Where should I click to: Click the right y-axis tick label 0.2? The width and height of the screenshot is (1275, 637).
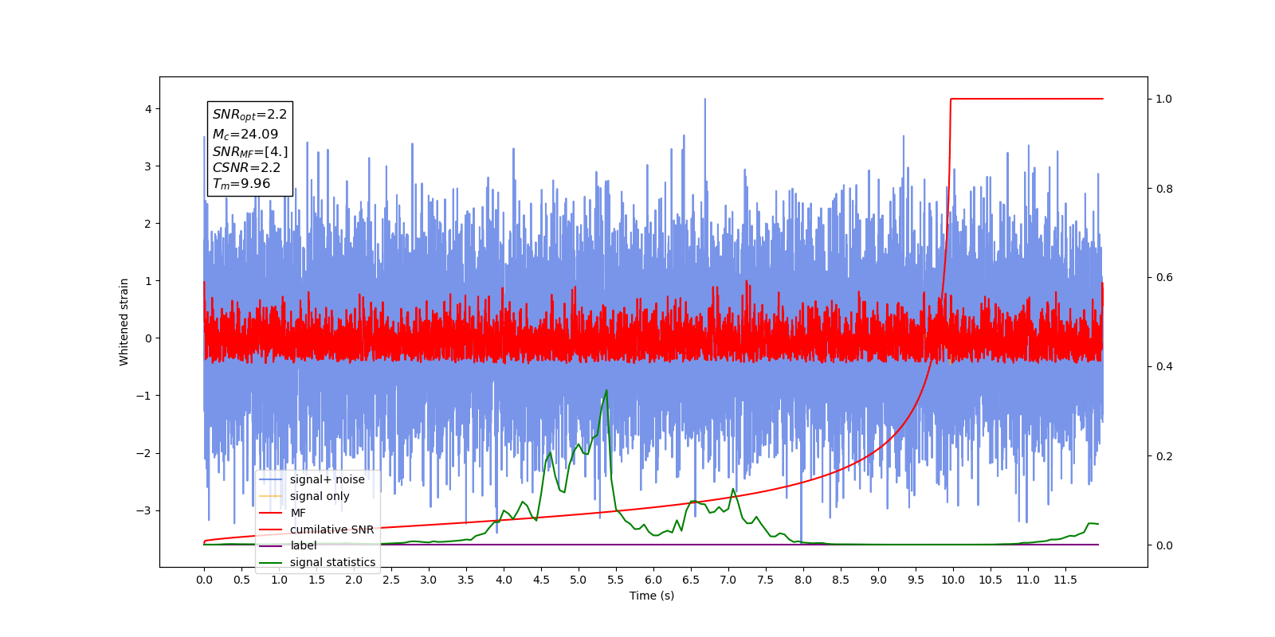(1164, 456)
